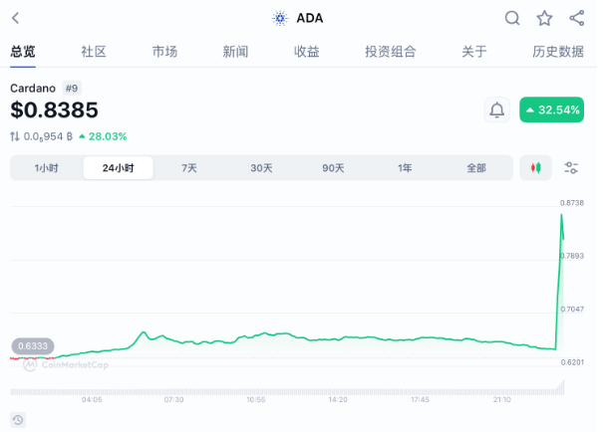This screenshot has height=432, width=603.
Task: Select the 1小时 time range
Action: click(47, 168)
